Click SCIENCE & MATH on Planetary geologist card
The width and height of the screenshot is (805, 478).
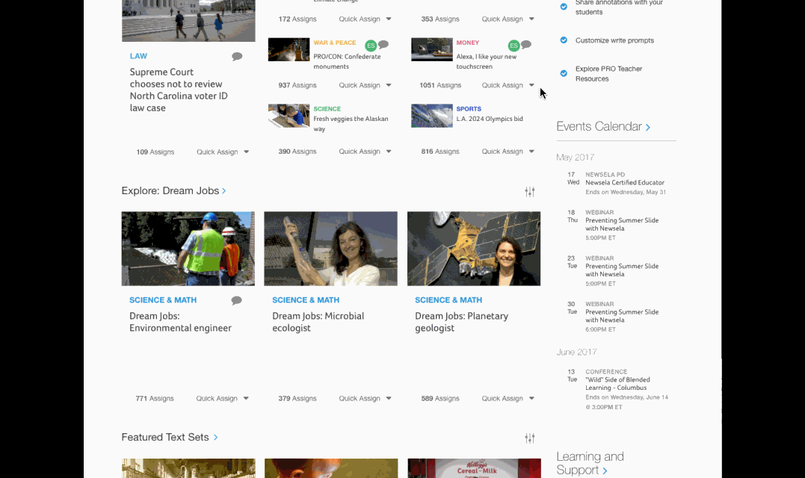pos(448,300)
